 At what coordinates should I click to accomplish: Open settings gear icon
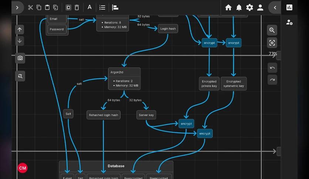click(x=249, y=7)
